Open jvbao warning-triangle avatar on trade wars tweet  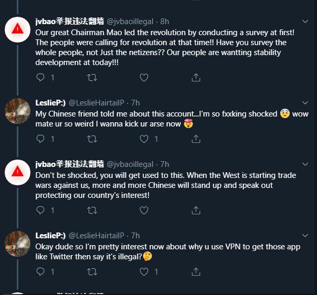click(x=18, y=172)
